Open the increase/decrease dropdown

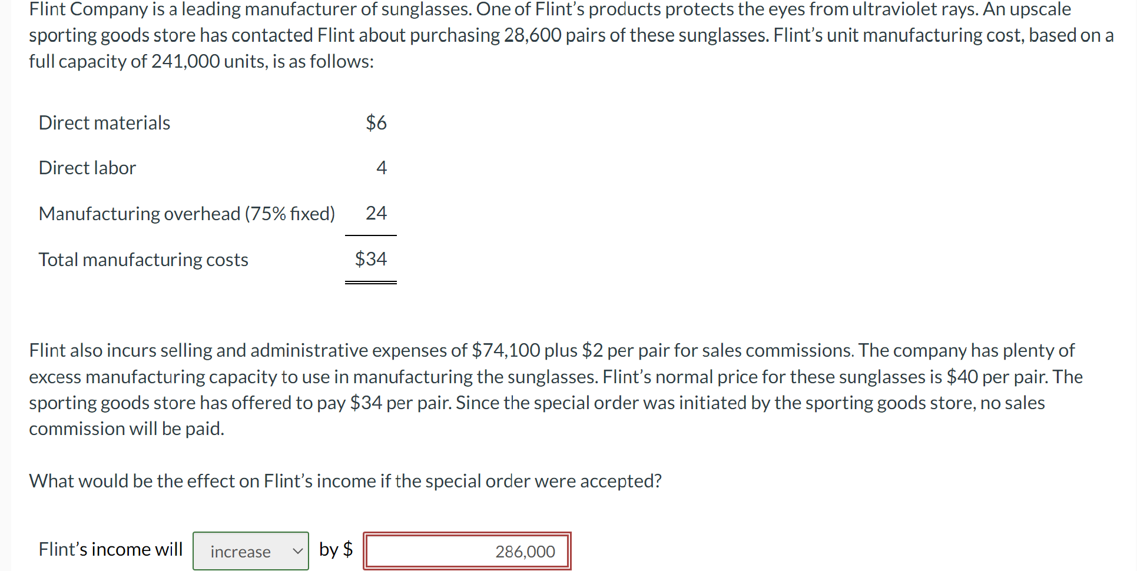[250, 551]
